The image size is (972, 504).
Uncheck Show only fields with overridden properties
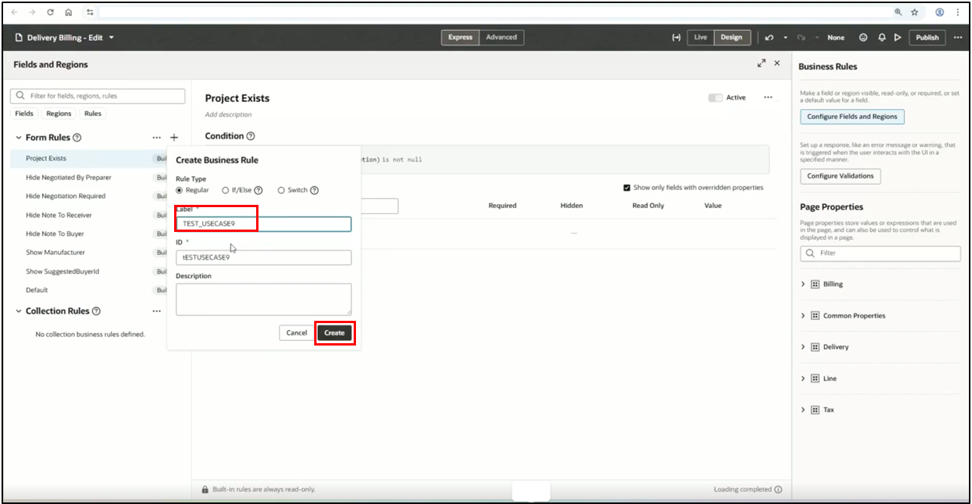[627, 188]
